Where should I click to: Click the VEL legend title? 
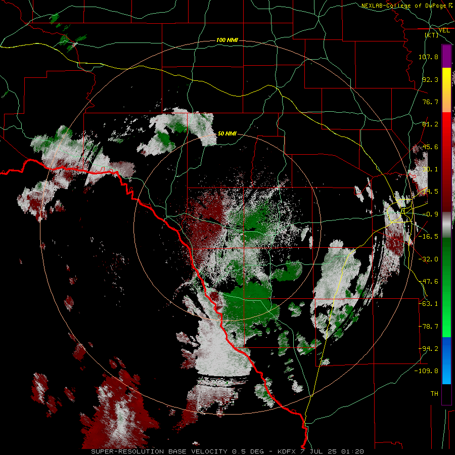[444, 30]
